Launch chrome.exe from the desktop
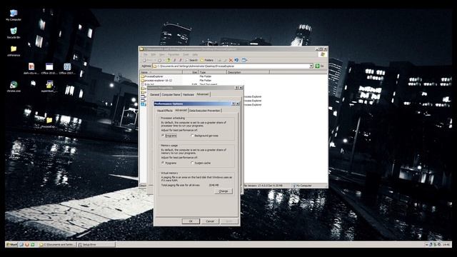The height and width of the screenshot is (257, 457). [x=14, y=86]
